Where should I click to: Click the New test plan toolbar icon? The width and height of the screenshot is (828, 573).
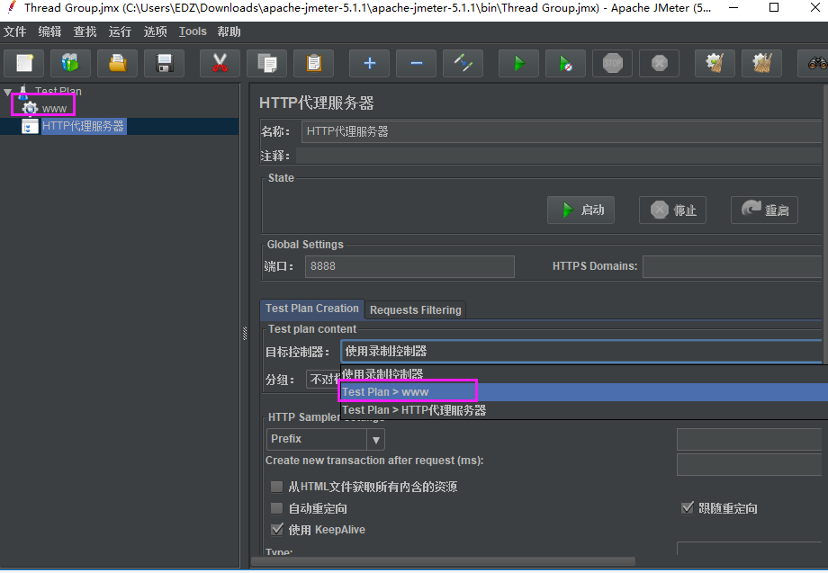point(23,63)
